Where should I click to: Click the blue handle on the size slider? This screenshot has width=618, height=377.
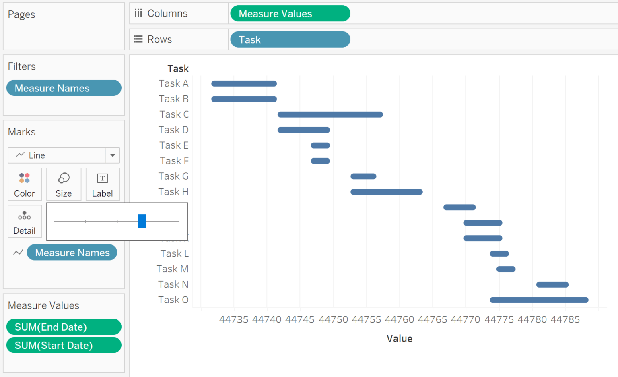[142, 221]
